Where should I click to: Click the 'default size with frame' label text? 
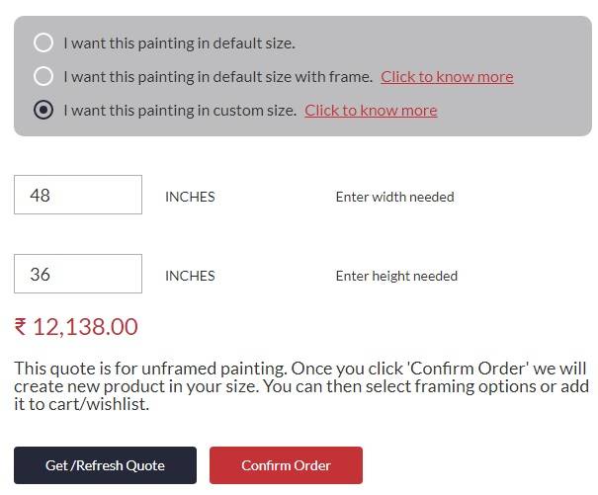pyautogui.click(x=293, y=77)
